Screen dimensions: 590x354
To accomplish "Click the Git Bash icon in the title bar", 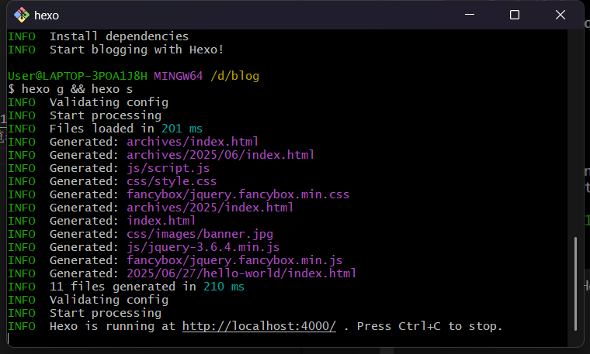I will point(22,15).
